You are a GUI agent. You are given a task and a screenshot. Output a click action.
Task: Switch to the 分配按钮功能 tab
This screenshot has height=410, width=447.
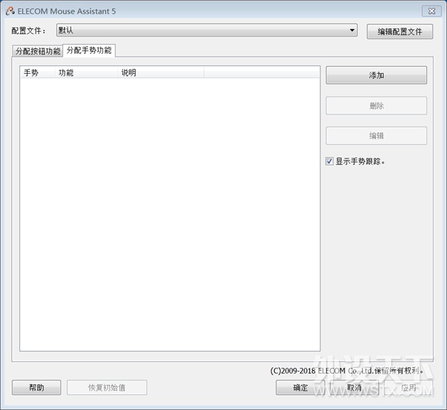point(38,51)
